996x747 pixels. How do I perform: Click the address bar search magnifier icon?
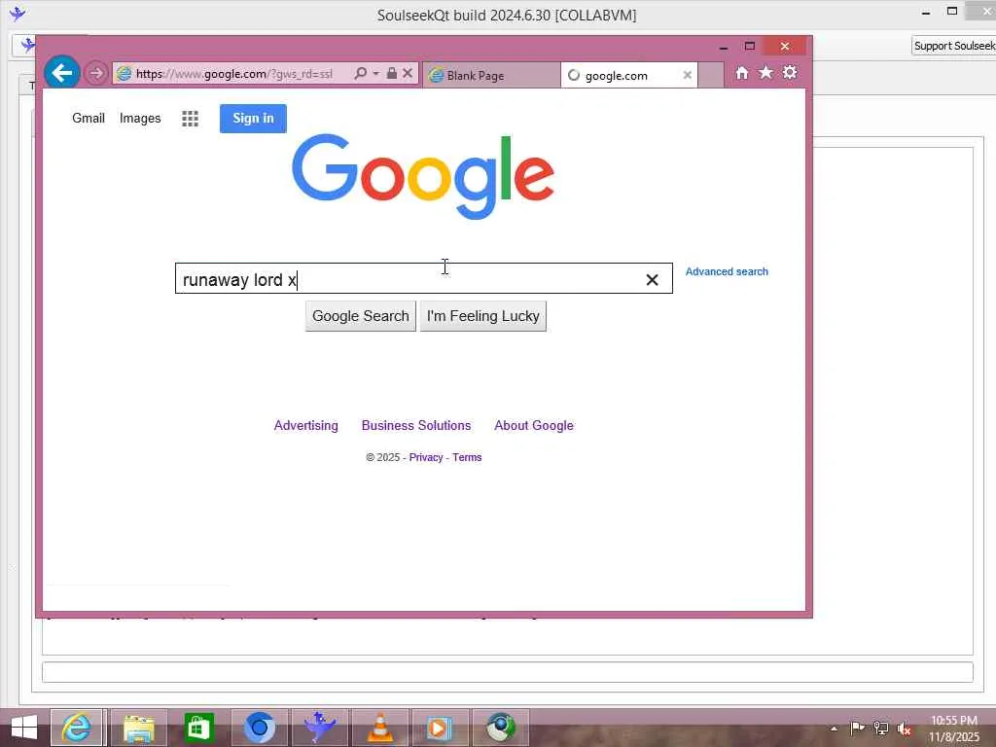tap(360, 73)
